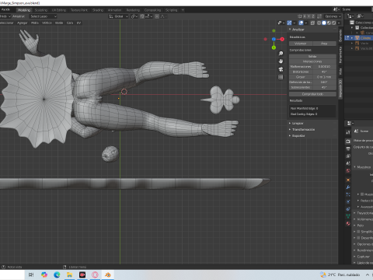Image resolution: width=373 pixels, height=280 pixels.
Task: Open the Copilot icon in the taskbar
Action: pyautogui.click(x=44, y=275)
